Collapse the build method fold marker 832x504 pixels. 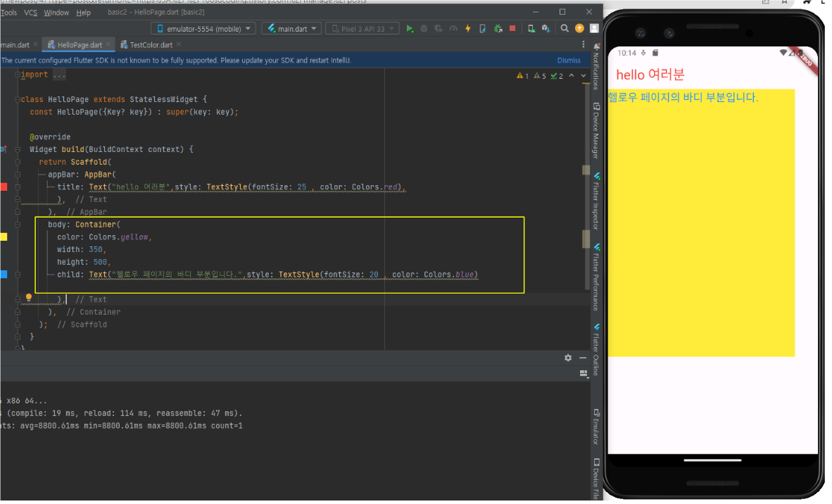click(18, 151)
